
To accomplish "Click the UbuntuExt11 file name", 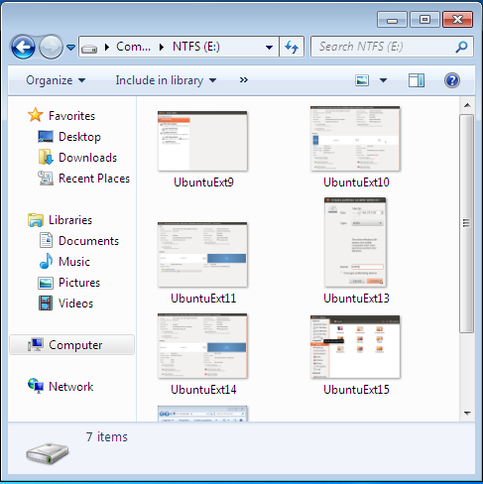I will pyautogui.click(x=203, y=299).
